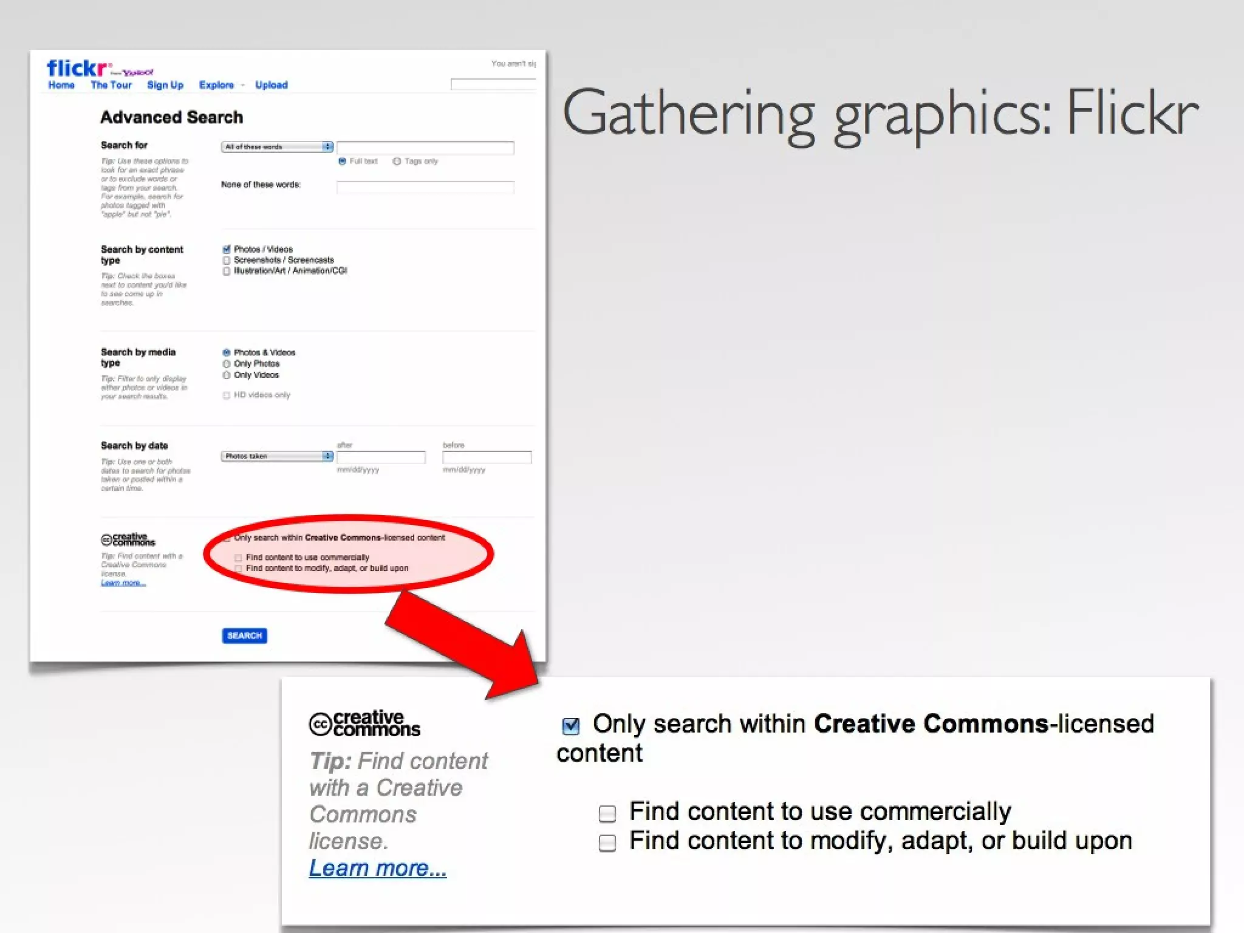
Task: Enable enlarged Find content to use commercially
Action: (607, 813)
